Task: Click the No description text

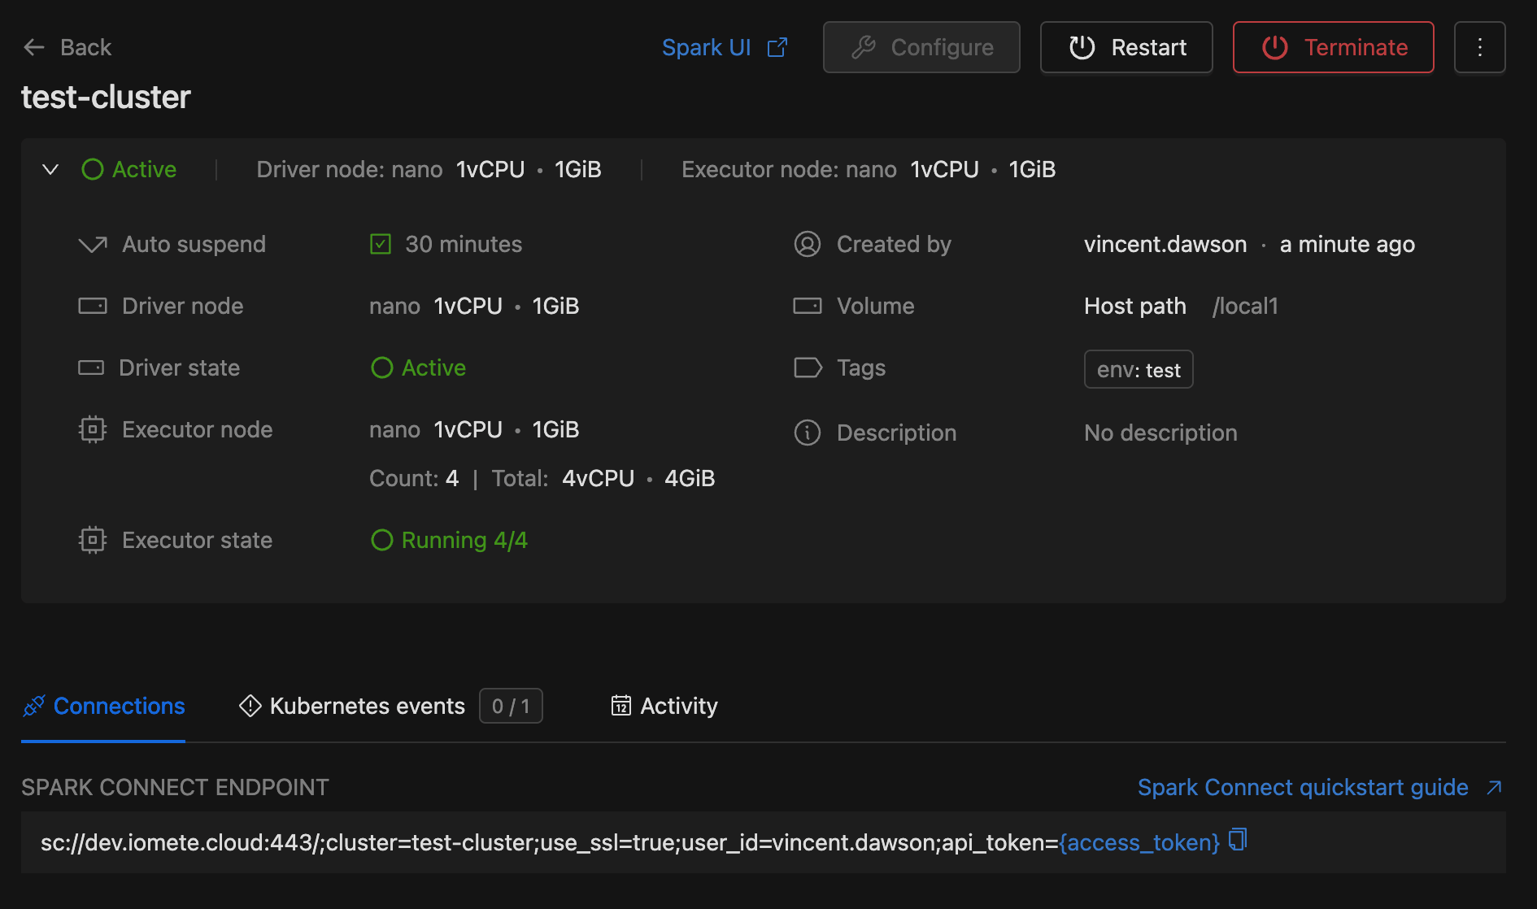Action: (x=1160, y=433)
